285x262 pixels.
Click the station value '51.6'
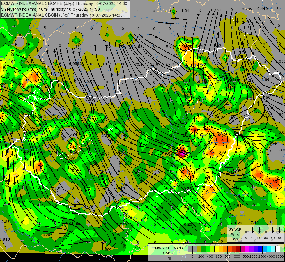coord(56,188)
